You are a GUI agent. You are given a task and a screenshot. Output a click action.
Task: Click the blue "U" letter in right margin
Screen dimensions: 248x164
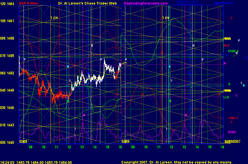[x=246, y=58]
